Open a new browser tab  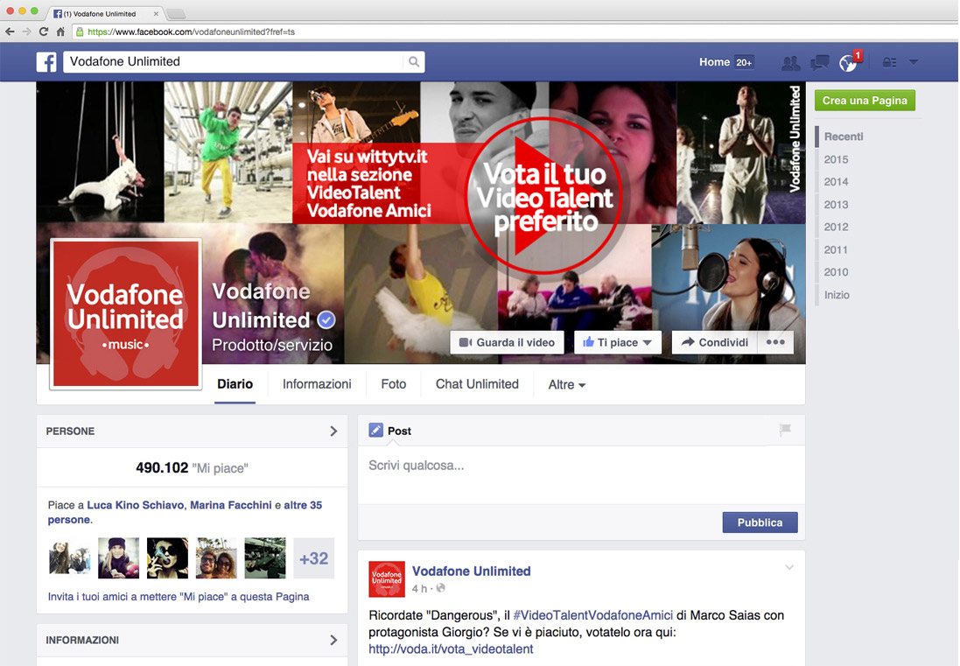(x=176, y=13)
